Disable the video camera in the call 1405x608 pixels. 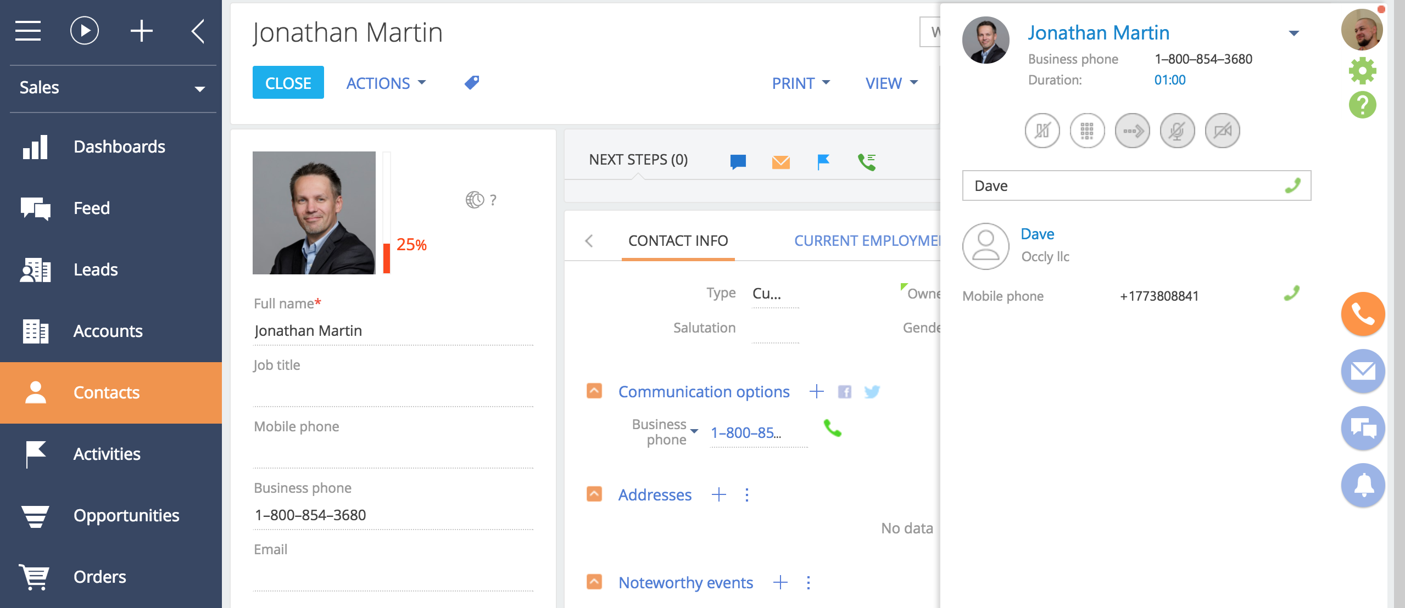pos(1223,131)
